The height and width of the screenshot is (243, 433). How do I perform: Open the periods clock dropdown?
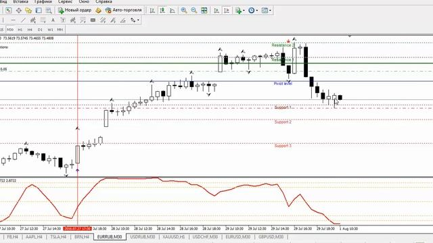pos(253,11)
